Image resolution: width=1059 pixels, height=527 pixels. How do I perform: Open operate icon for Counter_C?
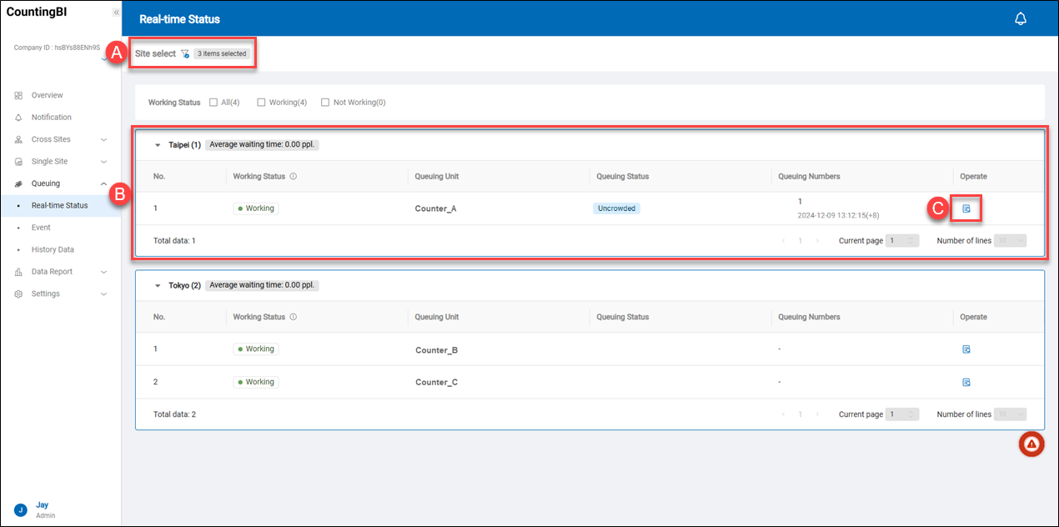(x=966, y=382)
